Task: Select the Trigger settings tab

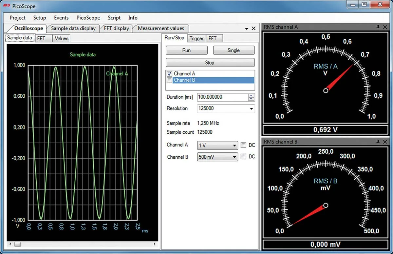Action: [196, 38]
